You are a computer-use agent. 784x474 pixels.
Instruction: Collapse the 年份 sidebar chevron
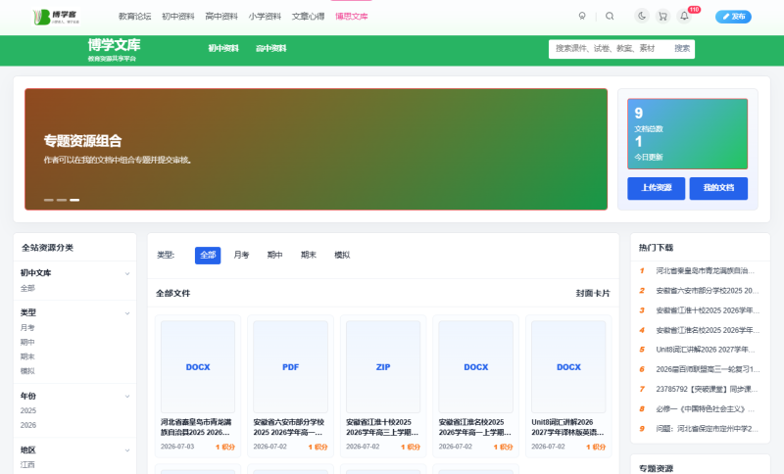127,396
